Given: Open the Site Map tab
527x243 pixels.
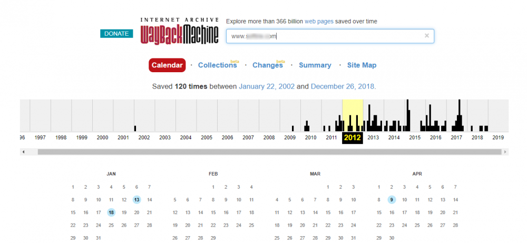Looking at the screenshot, I should pos(362,65).
